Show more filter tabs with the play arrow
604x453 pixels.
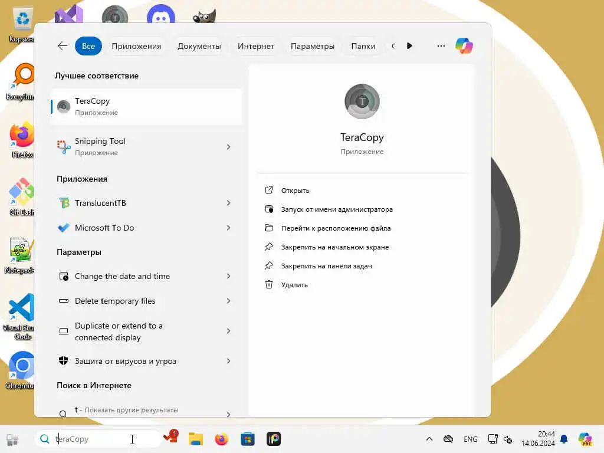[409, 46]
